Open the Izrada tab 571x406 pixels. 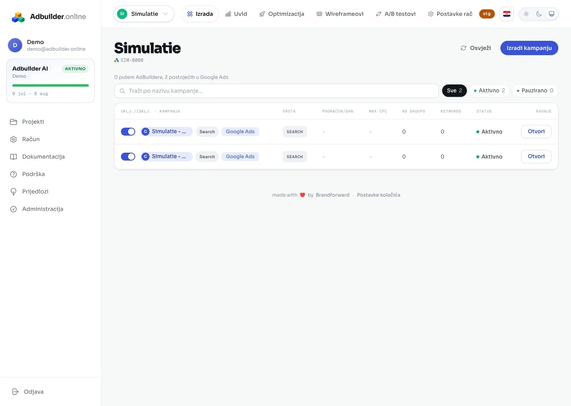200,14
